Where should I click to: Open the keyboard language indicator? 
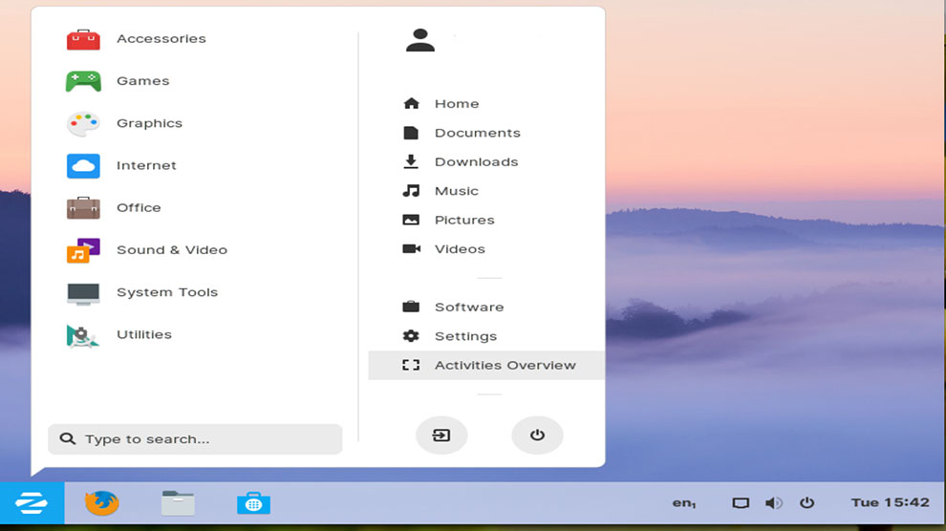click(683, 503)
